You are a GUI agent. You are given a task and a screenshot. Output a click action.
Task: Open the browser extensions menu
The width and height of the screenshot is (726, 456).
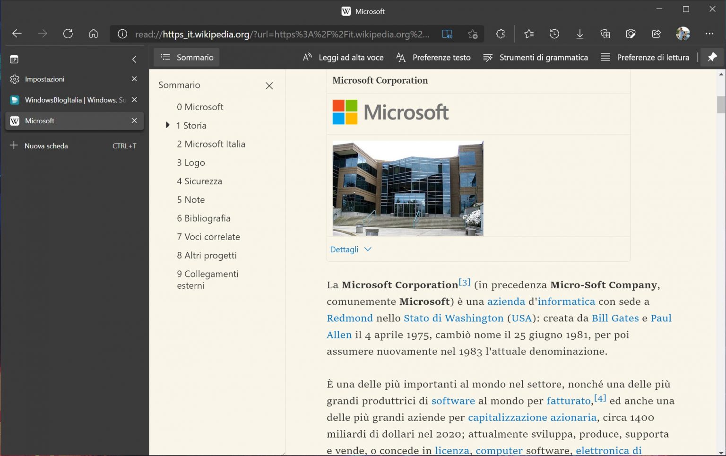[x=500, y=34]
